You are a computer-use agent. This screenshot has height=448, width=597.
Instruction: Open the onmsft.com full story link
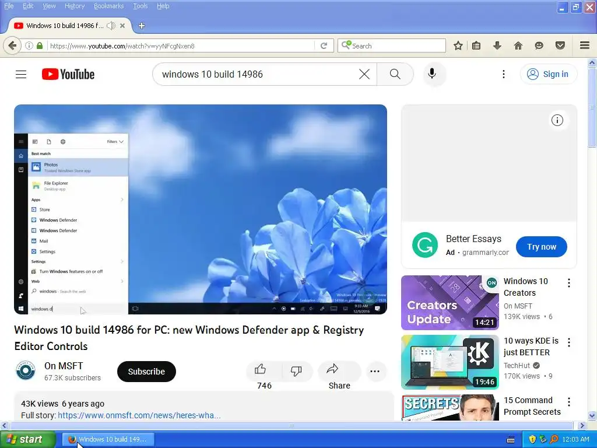pos(139,415)
